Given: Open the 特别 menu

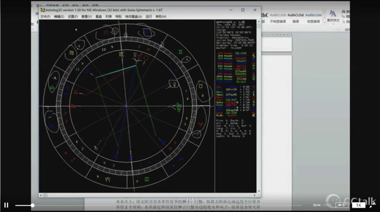Looking at the screenshot, I should click(x=118, y=16).
